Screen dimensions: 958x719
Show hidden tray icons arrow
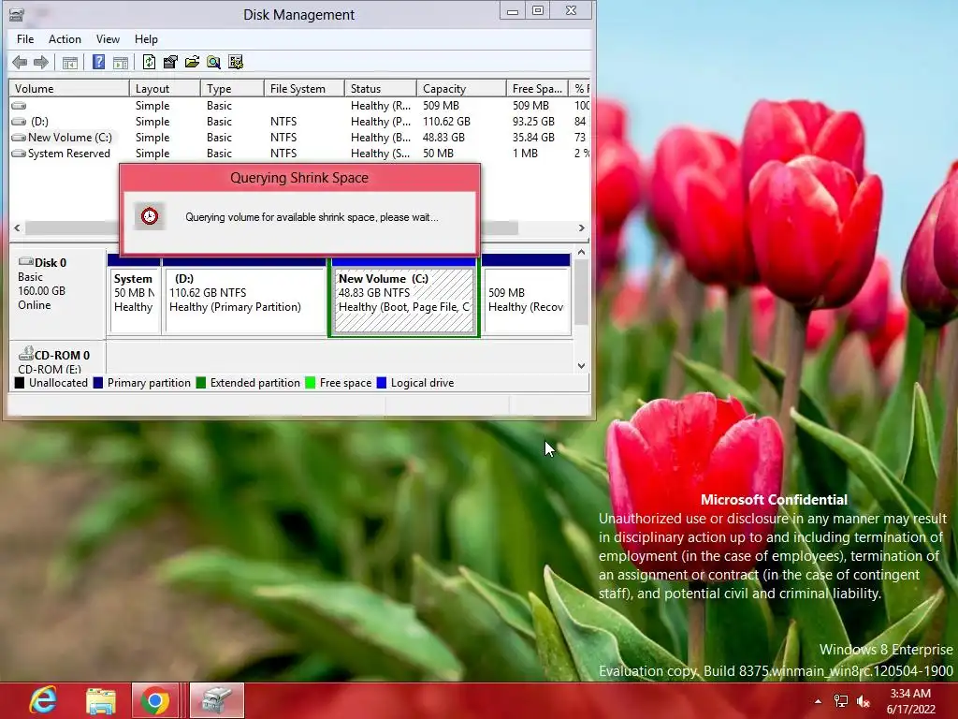pos(818,701)
